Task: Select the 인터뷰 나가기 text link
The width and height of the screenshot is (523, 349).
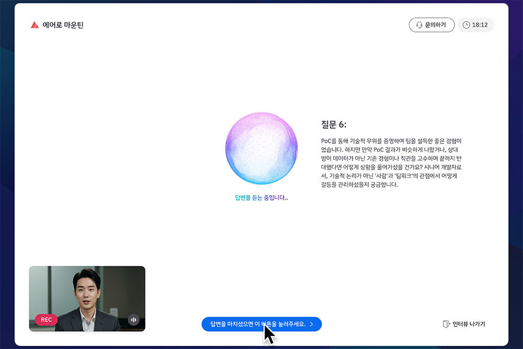Action: coord(469,324)
